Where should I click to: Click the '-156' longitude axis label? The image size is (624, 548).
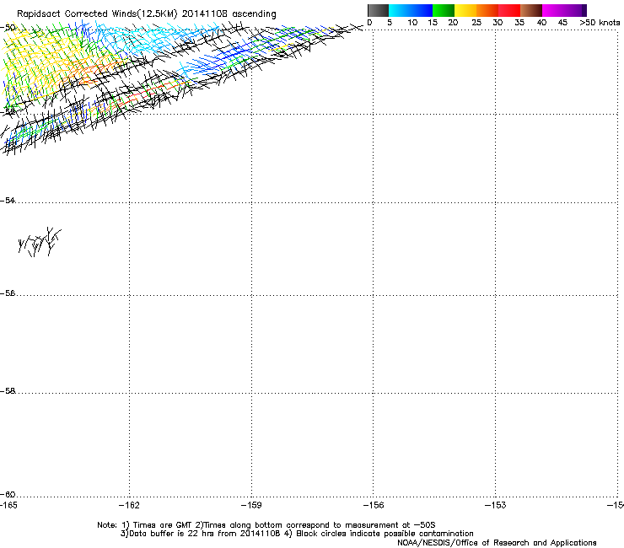374,505
